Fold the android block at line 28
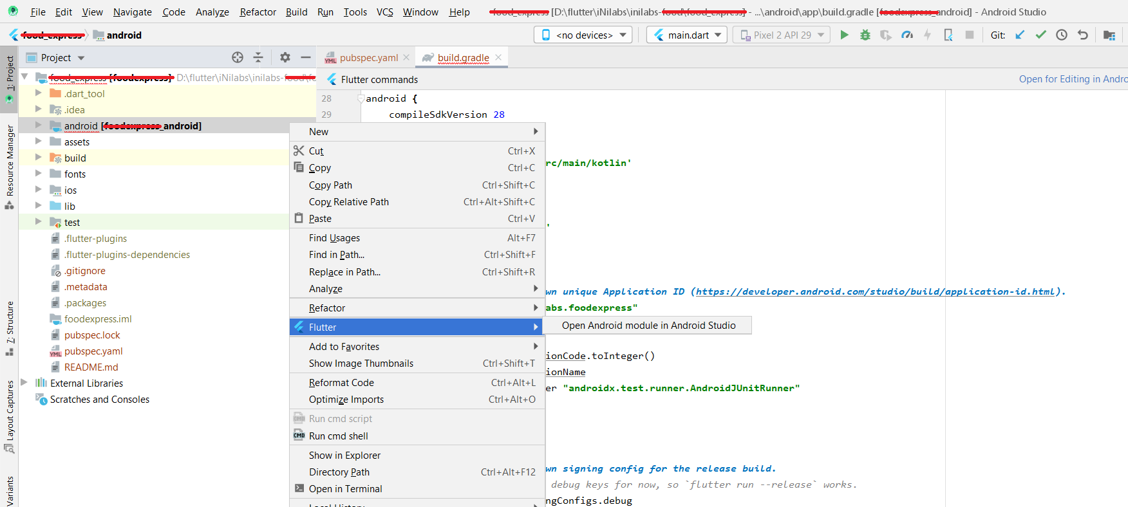 pos(361,98)
